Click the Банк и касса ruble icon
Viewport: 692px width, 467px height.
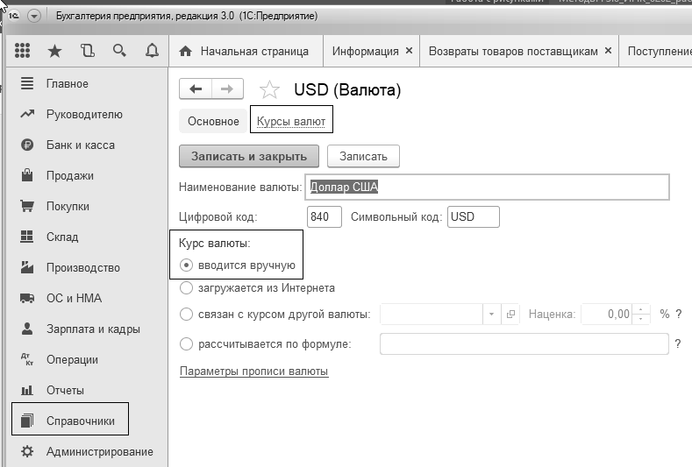[x=27, y=145]
